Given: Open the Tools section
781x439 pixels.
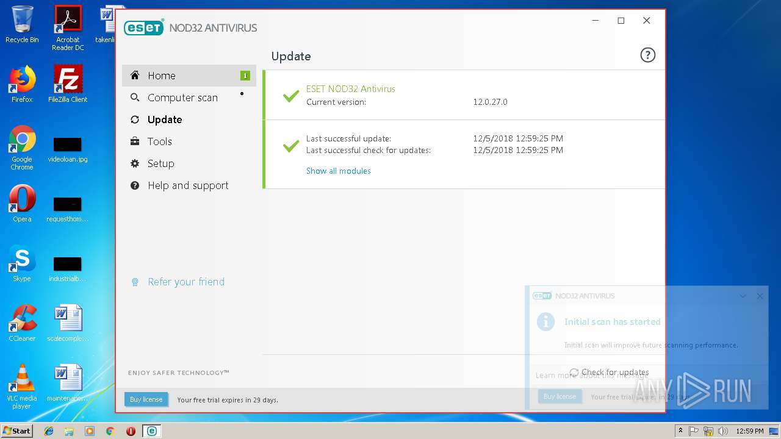Looking at the screenshot, I should [x=189, y=141].
